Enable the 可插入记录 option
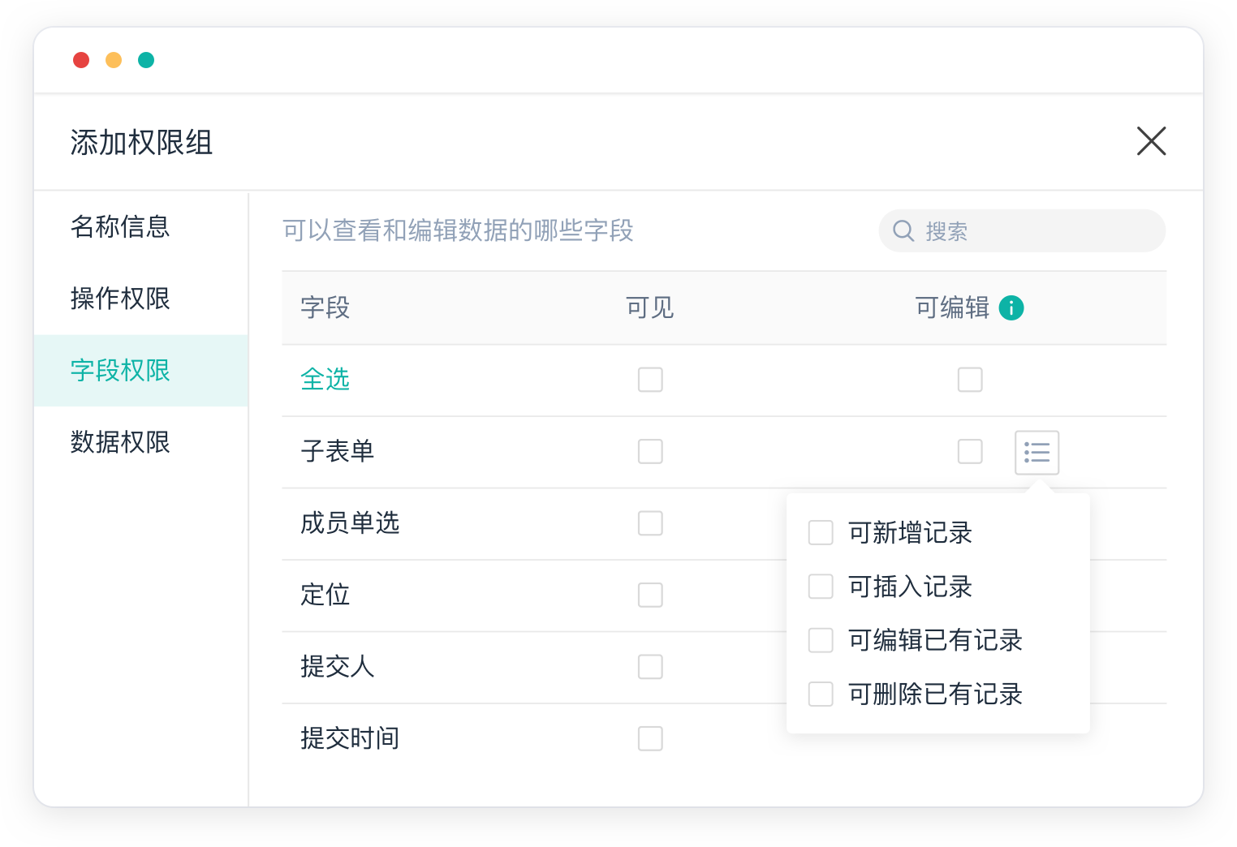 click(821, 587)
